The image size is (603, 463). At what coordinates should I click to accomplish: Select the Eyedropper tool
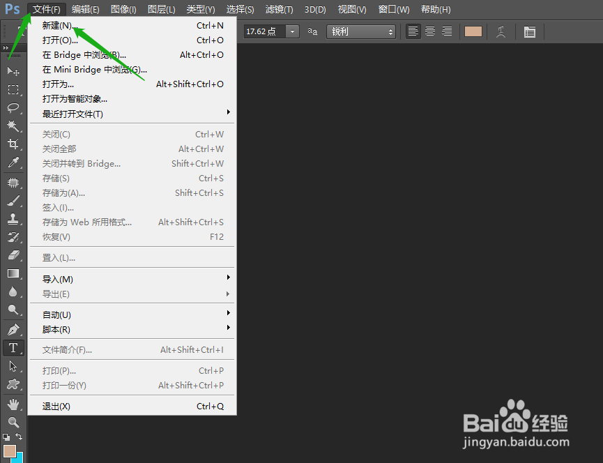13,162
